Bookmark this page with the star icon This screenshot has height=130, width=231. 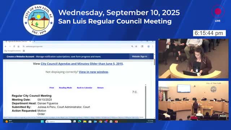(136, 47)
